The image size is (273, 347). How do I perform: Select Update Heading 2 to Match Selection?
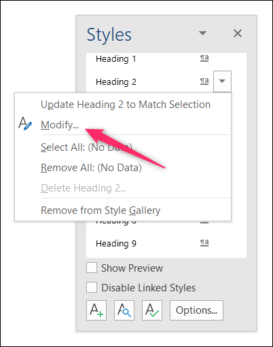pyautogui.click(x=126, y=105)
